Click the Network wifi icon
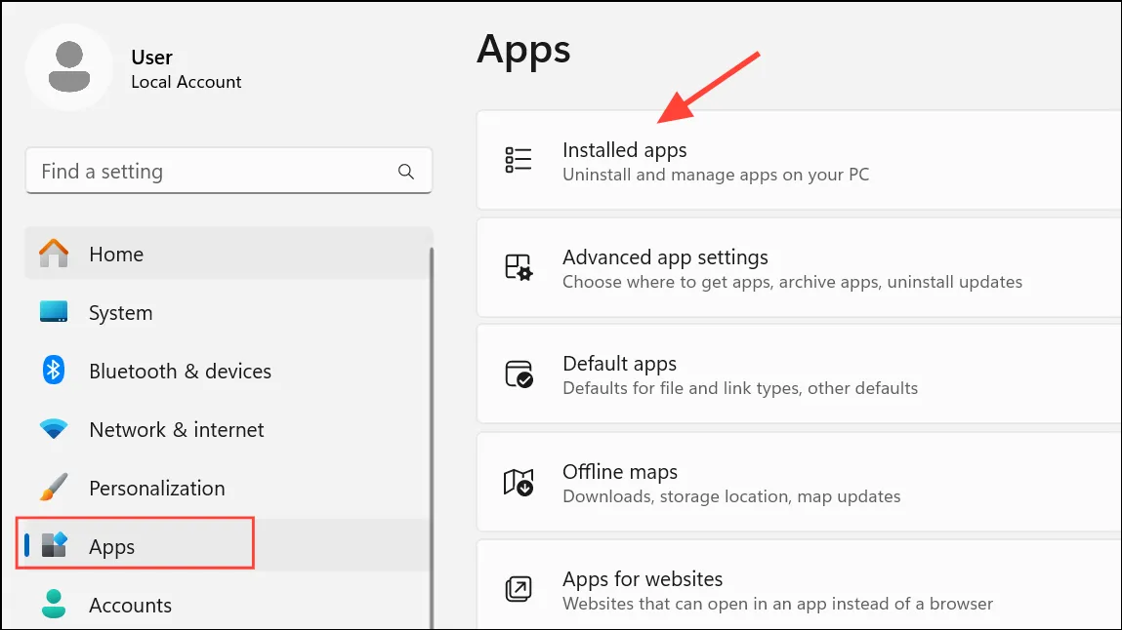Screen dimensions: 1122x630 pyautogui.click(x=54, y=428)
